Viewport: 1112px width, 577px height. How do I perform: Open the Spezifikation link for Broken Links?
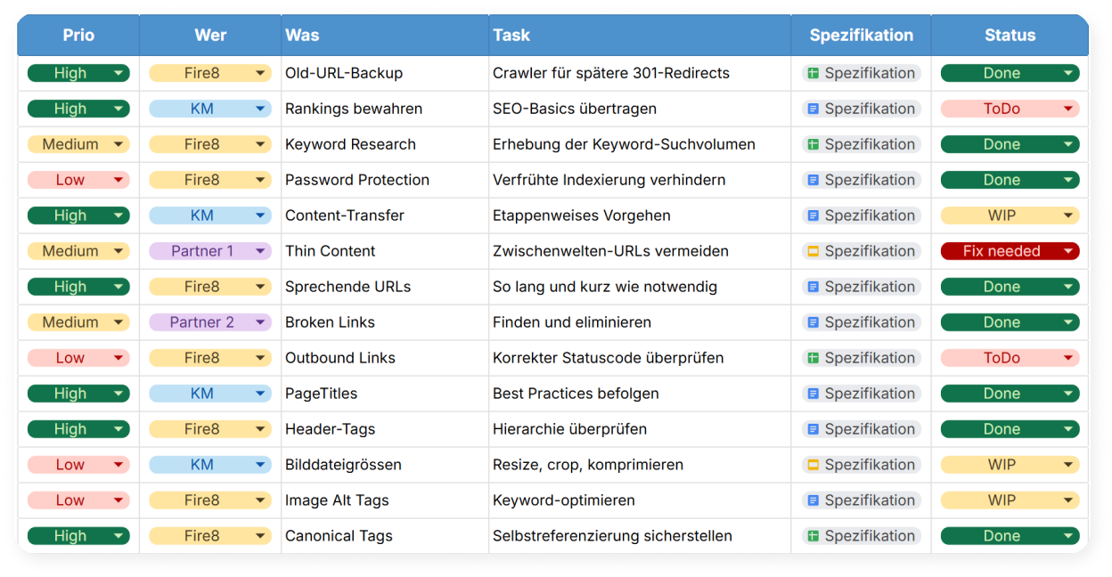click(869, 322)
